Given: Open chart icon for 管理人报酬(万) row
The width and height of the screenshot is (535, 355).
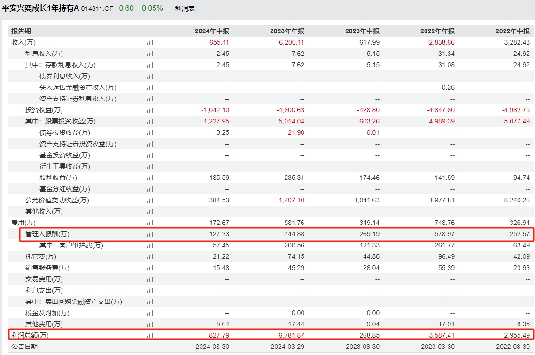Looking at the screenshot, I should pos(150,234).
